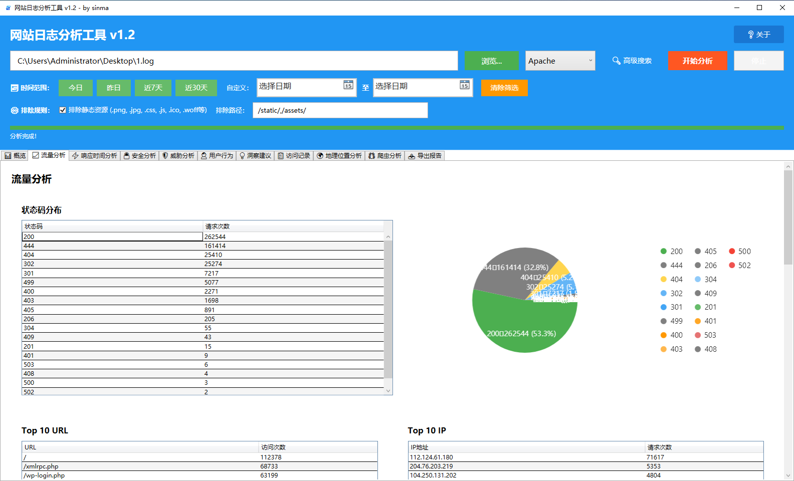The image size is (794, 481).
Task: Toggle the exclude static resources checkbox
Action: click(x=63, y=110)
